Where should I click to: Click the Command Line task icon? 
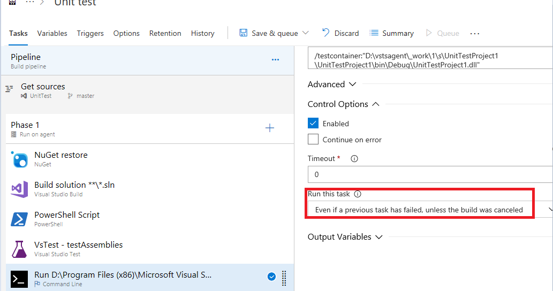coord(20,279)
